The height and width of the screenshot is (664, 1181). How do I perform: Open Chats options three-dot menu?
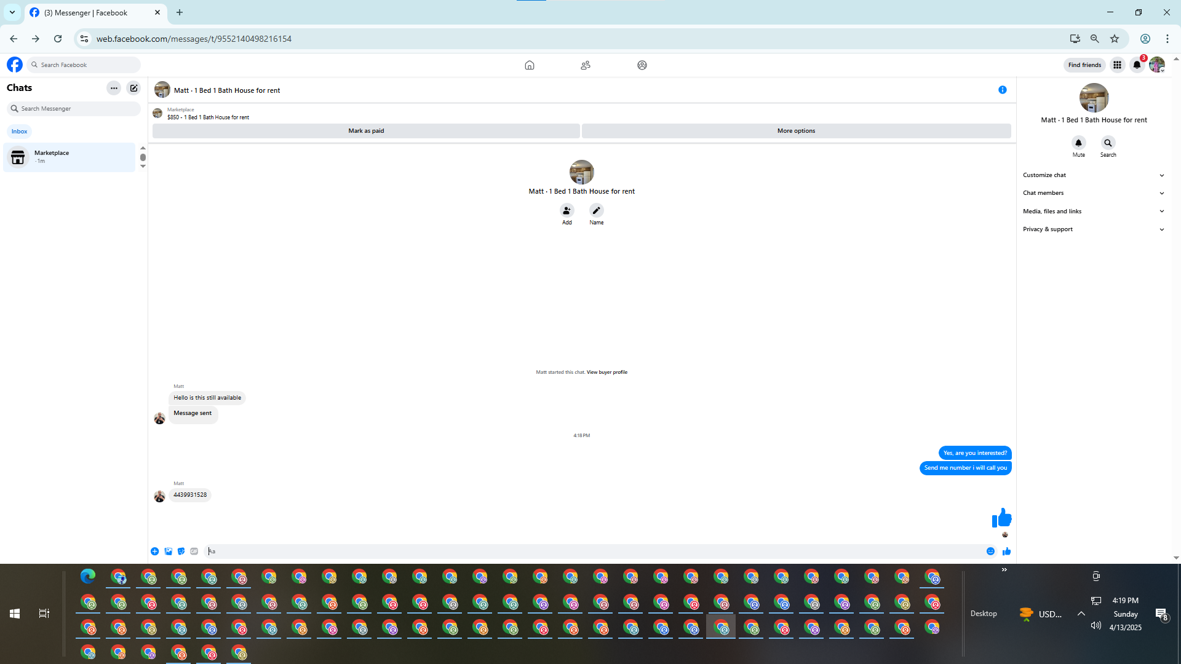(x=114, y=88)
